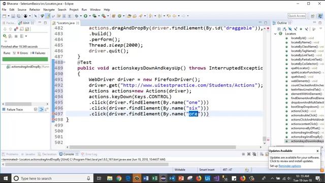Viewport: 325px width, 183px height.
Task: Toggle Hide Static Members in Outline
Action: [296, 29]
